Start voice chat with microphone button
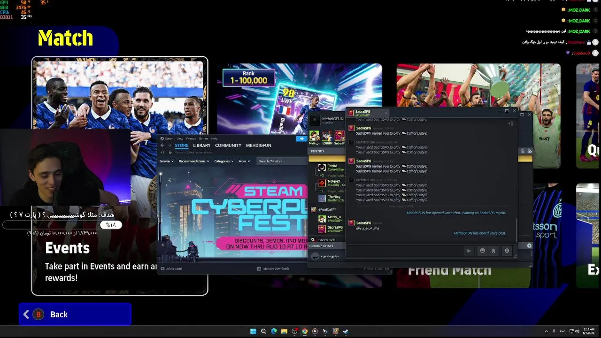Viewport: 601px width, 338px height. click(x=507, y=251)
